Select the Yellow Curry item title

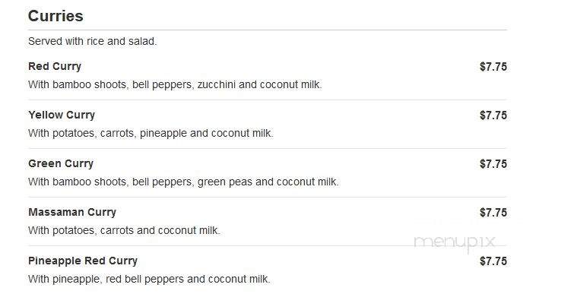pyautogui.click(x=62, y=115)
